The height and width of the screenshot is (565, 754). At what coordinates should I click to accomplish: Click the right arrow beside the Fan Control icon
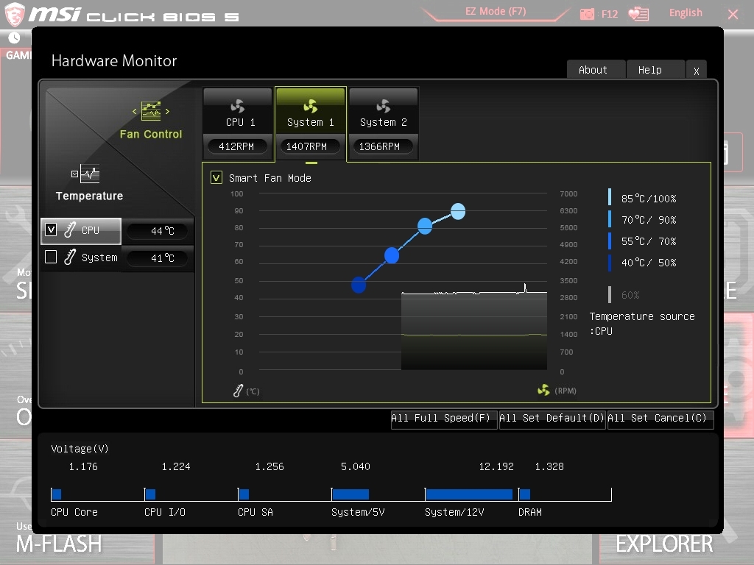pos(167,112)
